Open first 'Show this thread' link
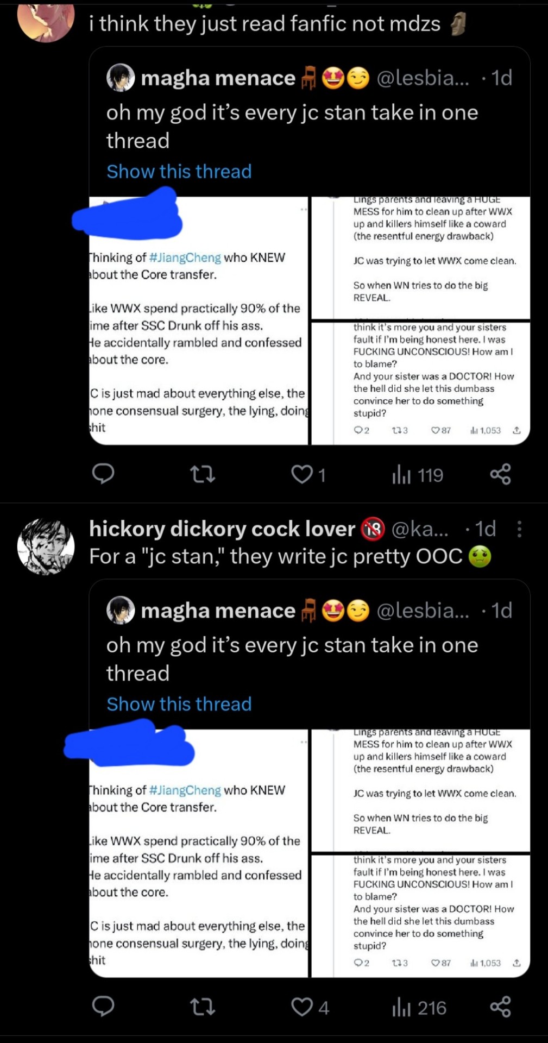Viewport: 548px width, 1043px height. pos(179,171)
